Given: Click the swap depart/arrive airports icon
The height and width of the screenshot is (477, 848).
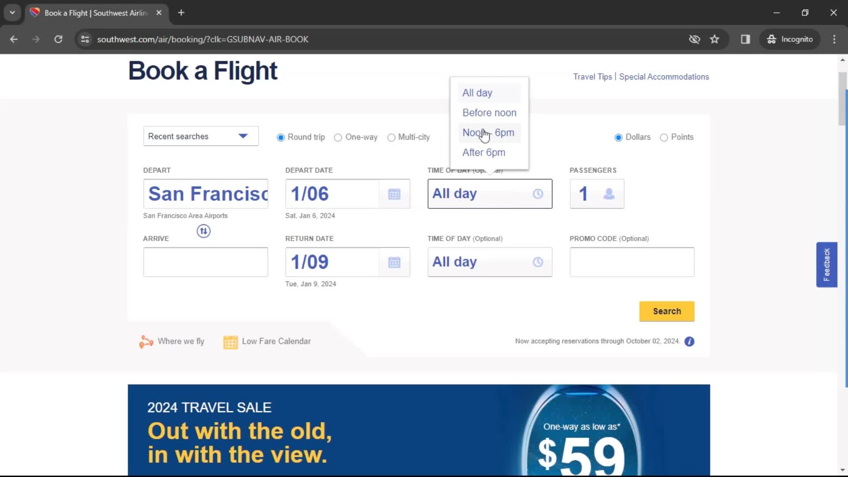Looking at the screenshot, I should pyautogui.click(x=204, y=231).
